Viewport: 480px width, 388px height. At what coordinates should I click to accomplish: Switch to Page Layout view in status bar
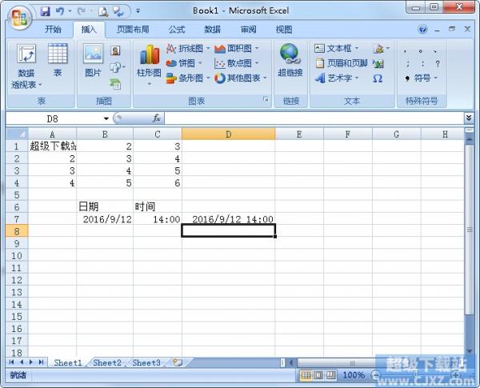[x=318, y=374]
